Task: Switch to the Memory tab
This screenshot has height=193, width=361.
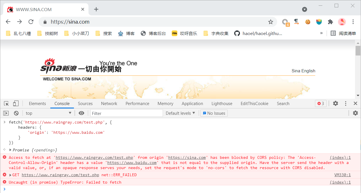Action: tap(165, 104)
